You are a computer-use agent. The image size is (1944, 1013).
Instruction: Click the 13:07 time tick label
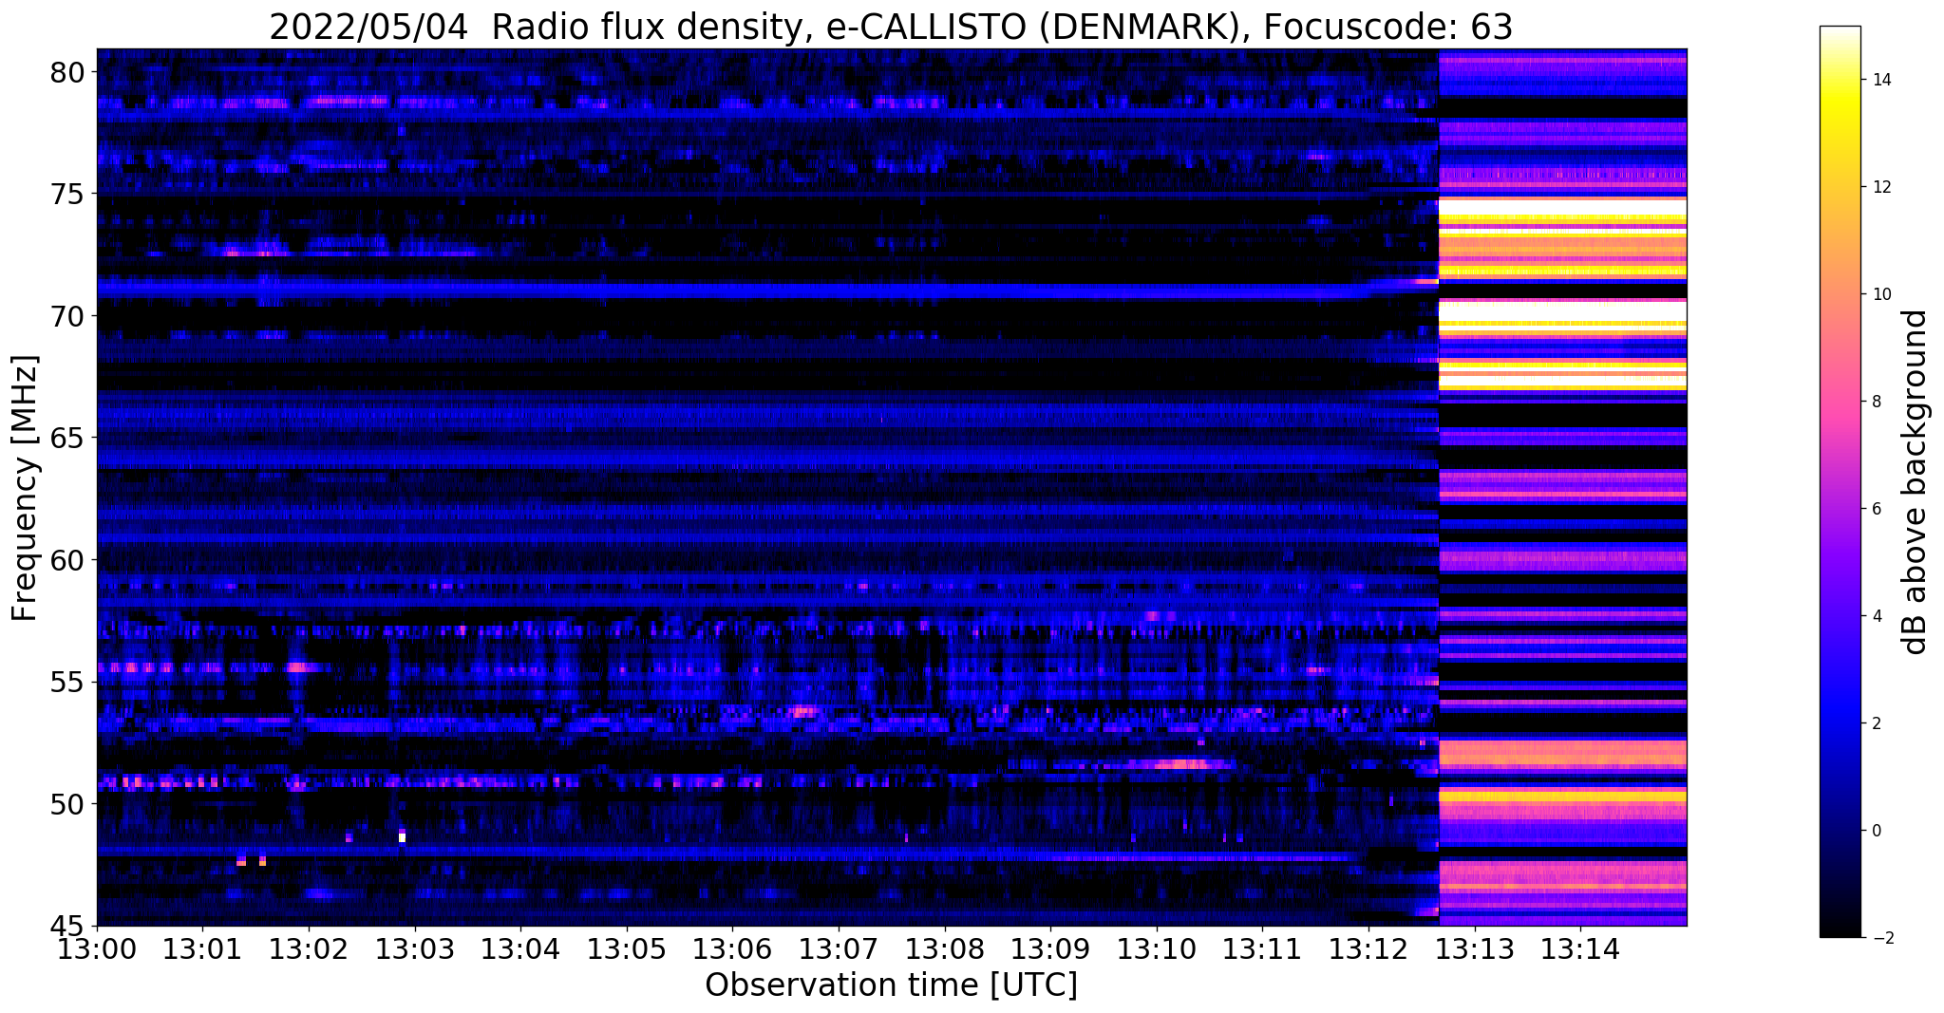coord(839,948)
